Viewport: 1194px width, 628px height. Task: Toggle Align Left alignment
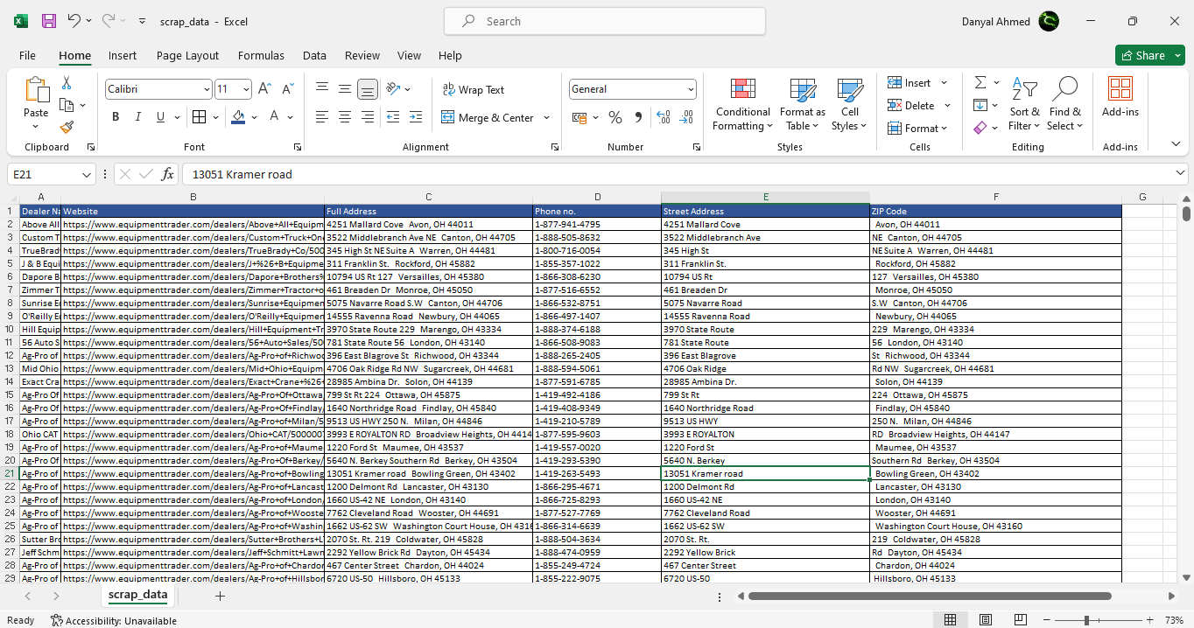tap(322, 117)
